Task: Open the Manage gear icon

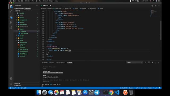Action: tap(11, 84)
